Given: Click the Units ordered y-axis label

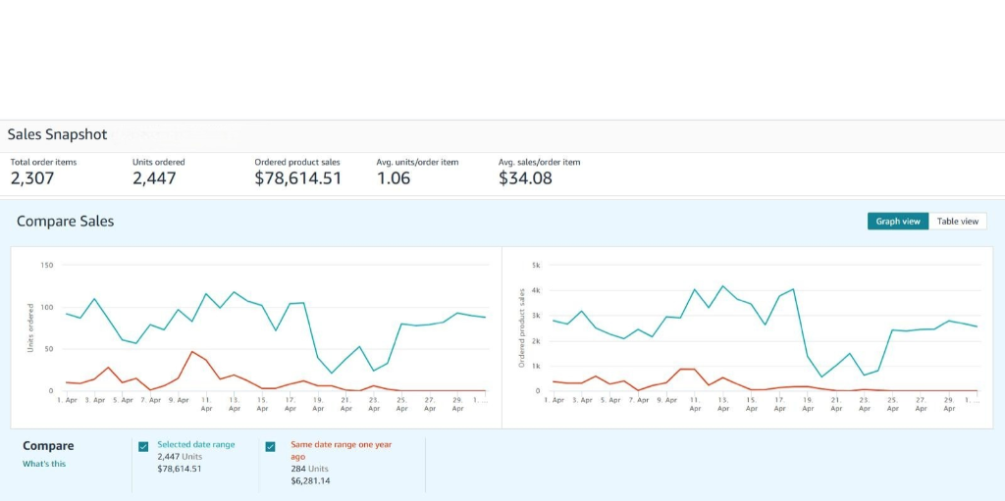Looking at the screenshot, I should pyautogui.click(x=30, y=328).
